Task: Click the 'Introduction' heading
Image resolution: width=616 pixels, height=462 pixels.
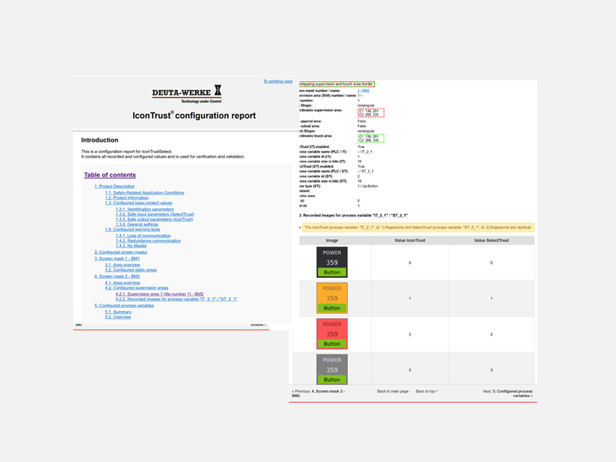Action: tap(99, 140)
